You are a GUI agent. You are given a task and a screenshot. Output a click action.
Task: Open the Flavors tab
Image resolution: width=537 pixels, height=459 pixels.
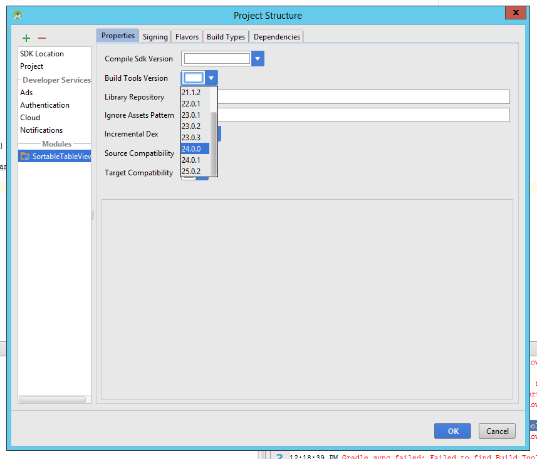pyautogui.click(x=187, y=36)
